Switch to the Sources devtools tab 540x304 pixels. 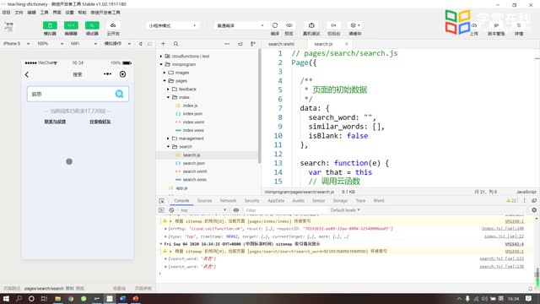click(x=204, y=201)
